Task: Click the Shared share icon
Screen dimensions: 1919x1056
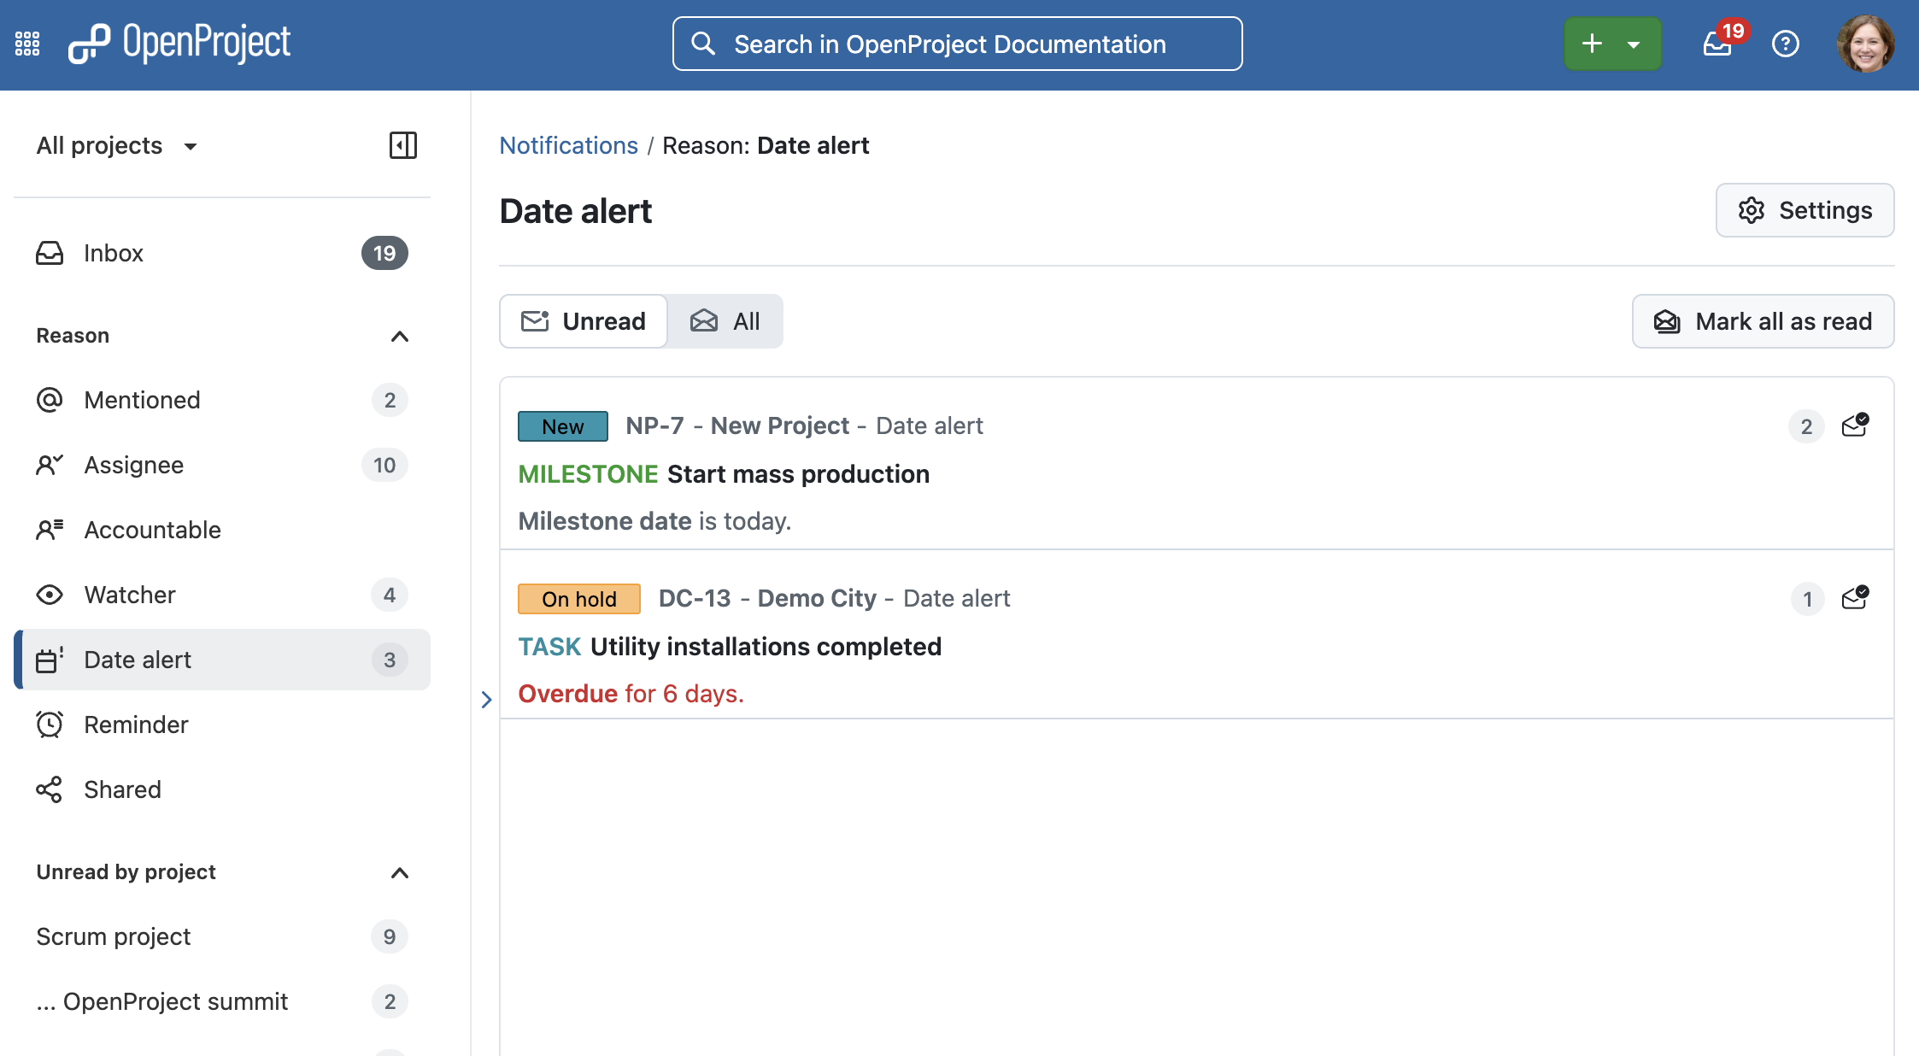Action: [50, 789]
